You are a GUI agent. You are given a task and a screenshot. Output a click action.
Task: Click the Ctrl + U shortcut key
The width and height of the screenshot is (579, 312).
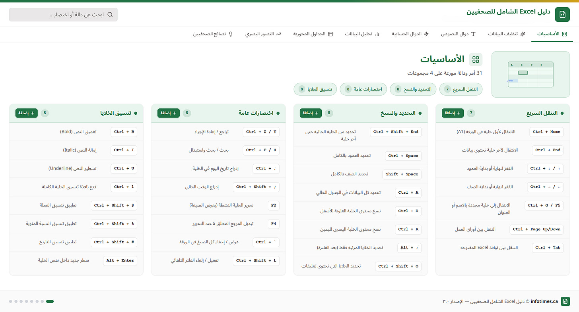pyautogui.click(x=124, y=168)
